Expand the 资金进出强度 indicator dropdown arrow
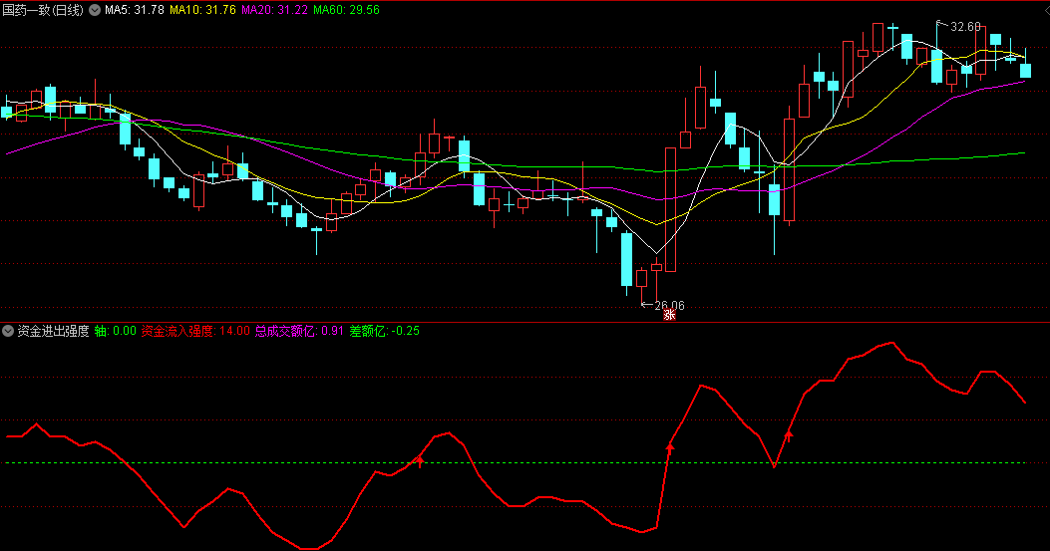The image size is (1050, 551). click(x=8, y=331)
